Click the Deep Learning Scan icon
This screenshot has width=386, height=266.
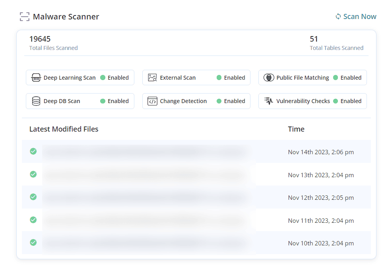click(36, 78)
